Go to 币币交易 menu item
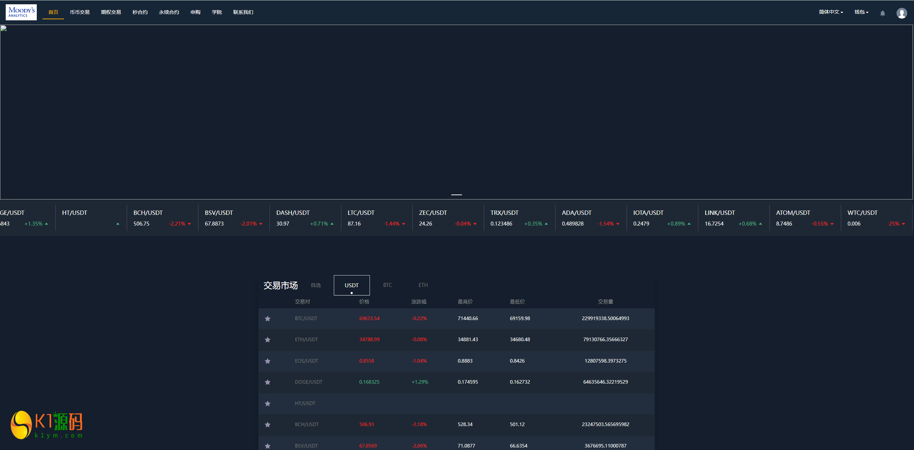This screenshot has width=914, height=450. [x=80, y=12]
